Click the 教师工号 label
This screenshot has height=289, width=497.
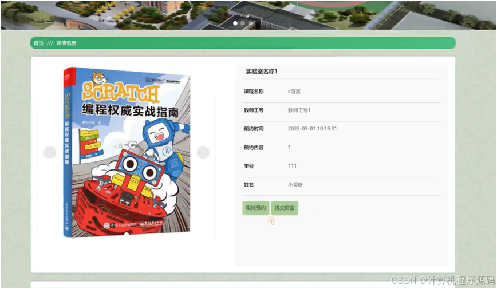pyautogui.click(x=254, y=110)
